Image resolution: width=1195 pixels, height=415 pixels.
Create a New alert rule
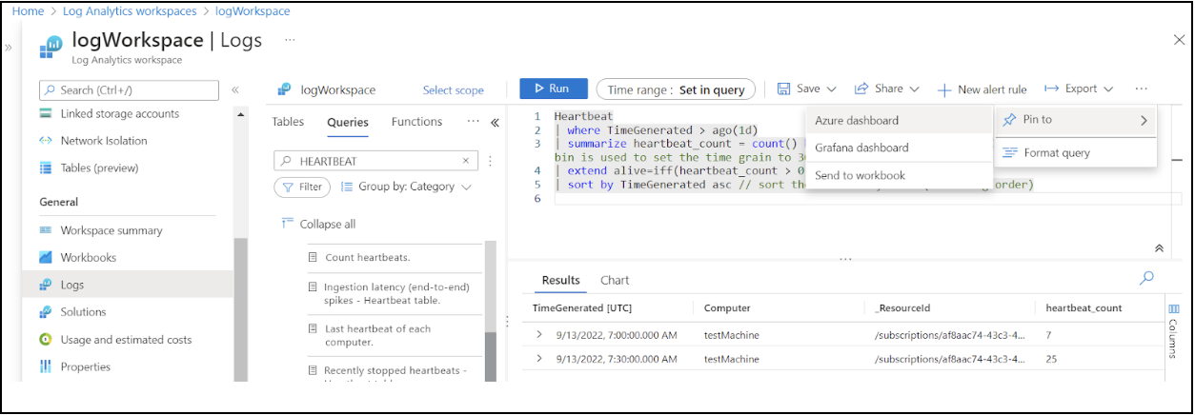[982, 89]
